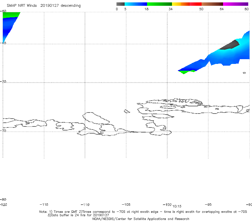252x221 pixels.
Task: Select the -110 longitude axis label
Action: coord(85,205)
